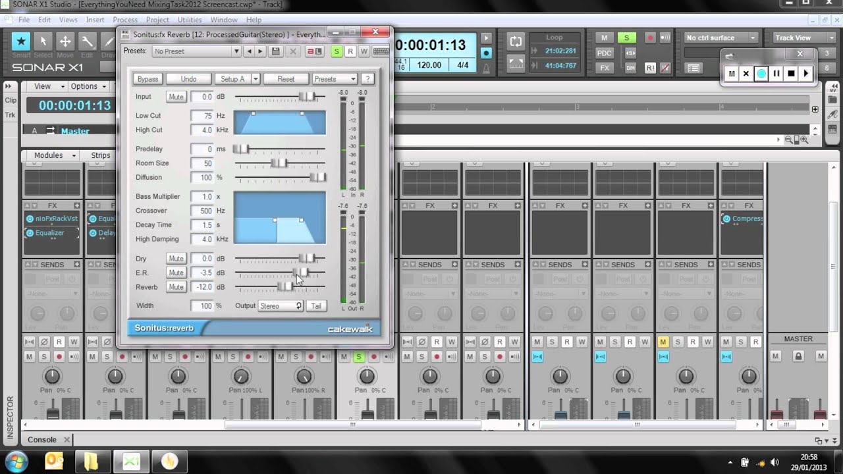Mute the Reverb signal
This screenshot has width=843, height=474.
tap(176, 287)
